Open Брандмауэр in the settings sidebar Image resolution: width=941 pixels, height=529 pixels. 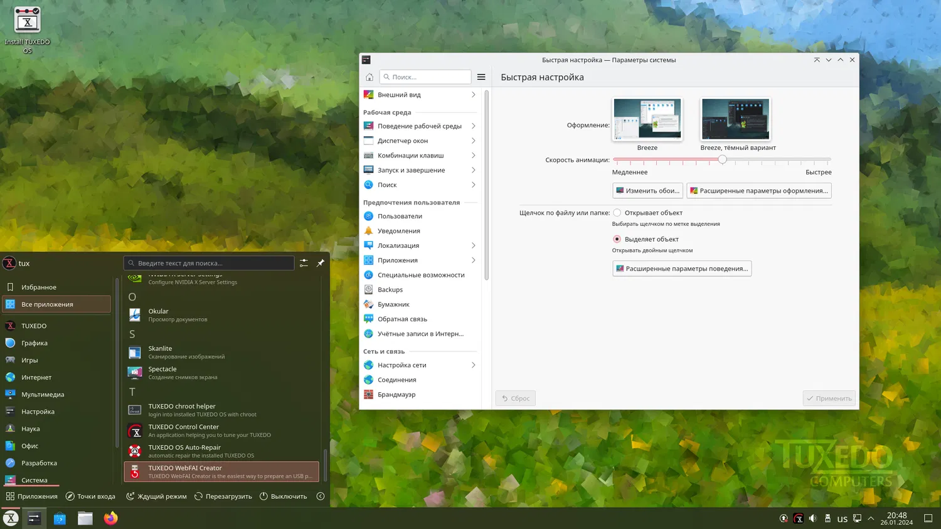(419, 395)
